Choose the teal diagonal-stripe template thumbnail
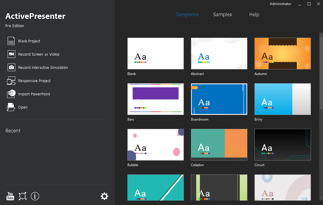323x205 pixels. coord(156,187)
